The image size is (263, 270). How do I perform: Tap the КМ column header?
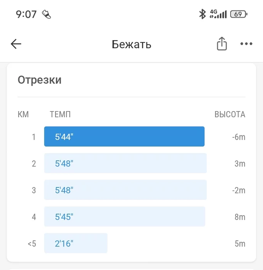point(23,115)
